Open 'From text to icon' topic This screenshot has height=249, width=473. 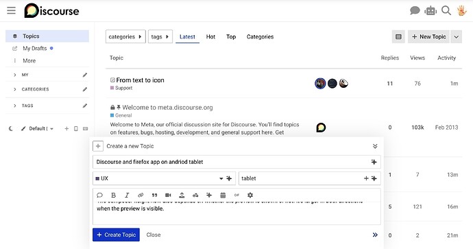(x=140, y=80)
